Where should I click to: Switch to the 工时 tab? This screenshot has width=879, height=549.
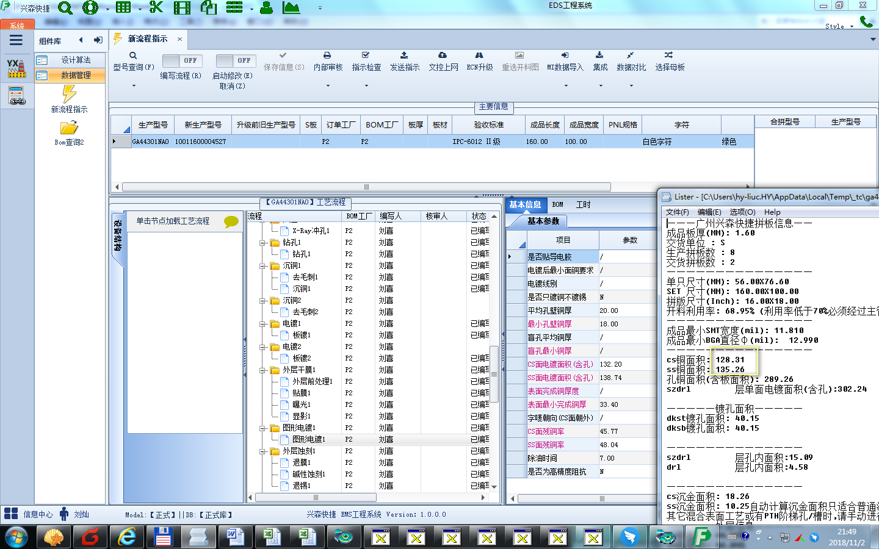[583, 204]
